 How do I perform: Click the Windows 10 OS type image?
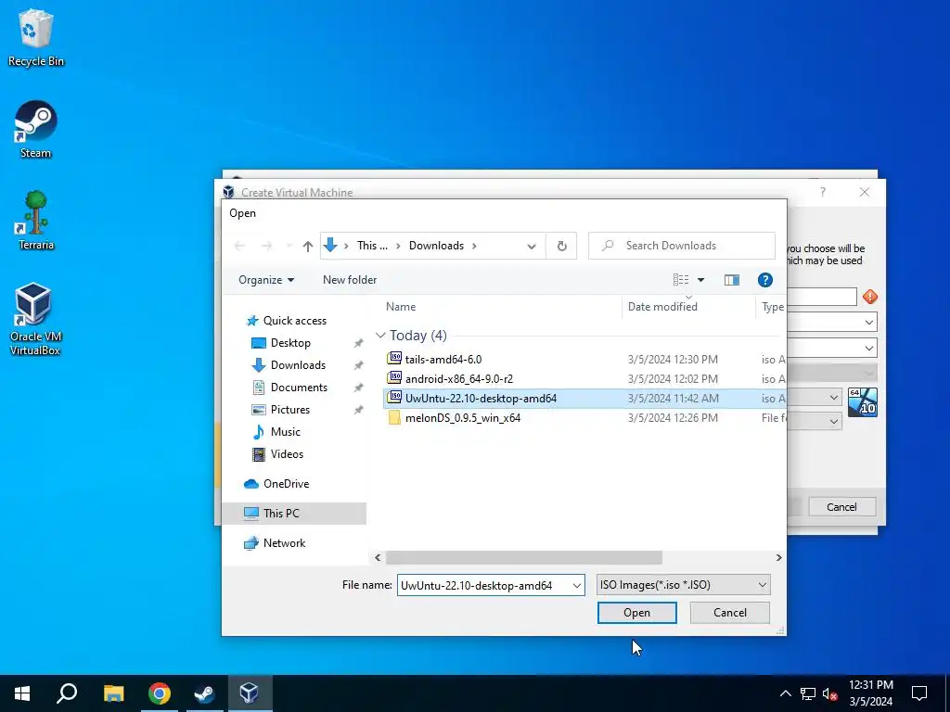(862, 402)
